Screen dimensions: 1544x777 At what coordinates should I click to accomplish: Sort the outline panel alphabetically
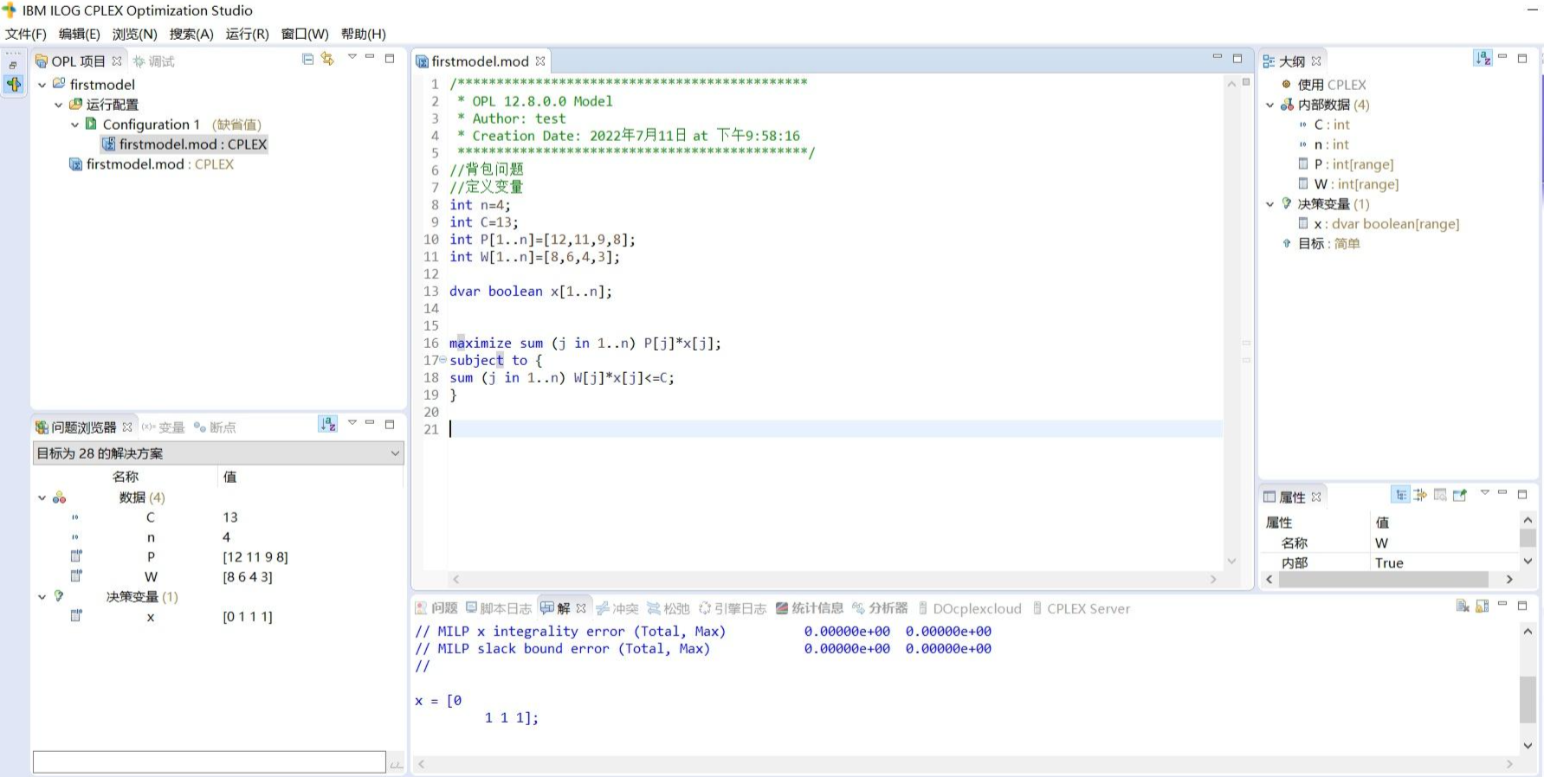pyautogui.click(x=1483, y=58)
